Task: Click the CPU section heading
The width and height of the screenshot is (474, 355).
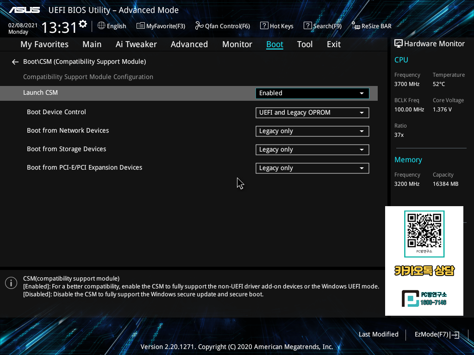Action: 401,60
